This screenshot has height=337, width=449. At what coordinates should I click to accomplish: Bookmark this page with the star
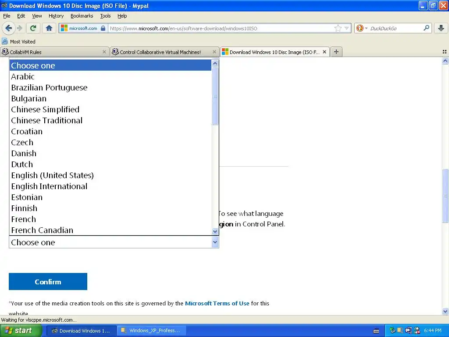(338, 28)
